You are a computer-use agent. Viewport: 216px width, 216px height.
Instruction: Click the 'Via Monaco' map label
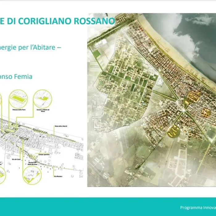(58, 176)
